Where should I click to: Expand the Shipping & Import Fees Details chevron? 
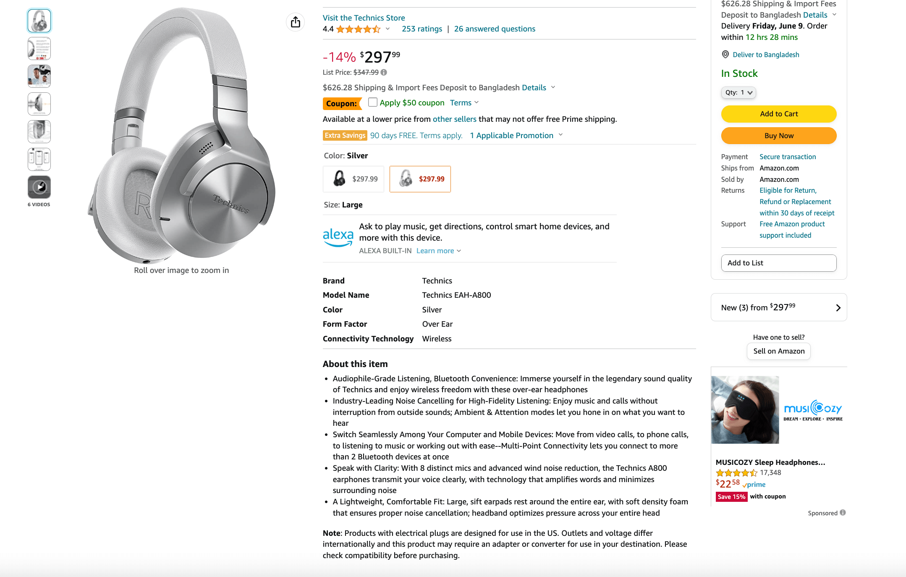click(553, 87)
